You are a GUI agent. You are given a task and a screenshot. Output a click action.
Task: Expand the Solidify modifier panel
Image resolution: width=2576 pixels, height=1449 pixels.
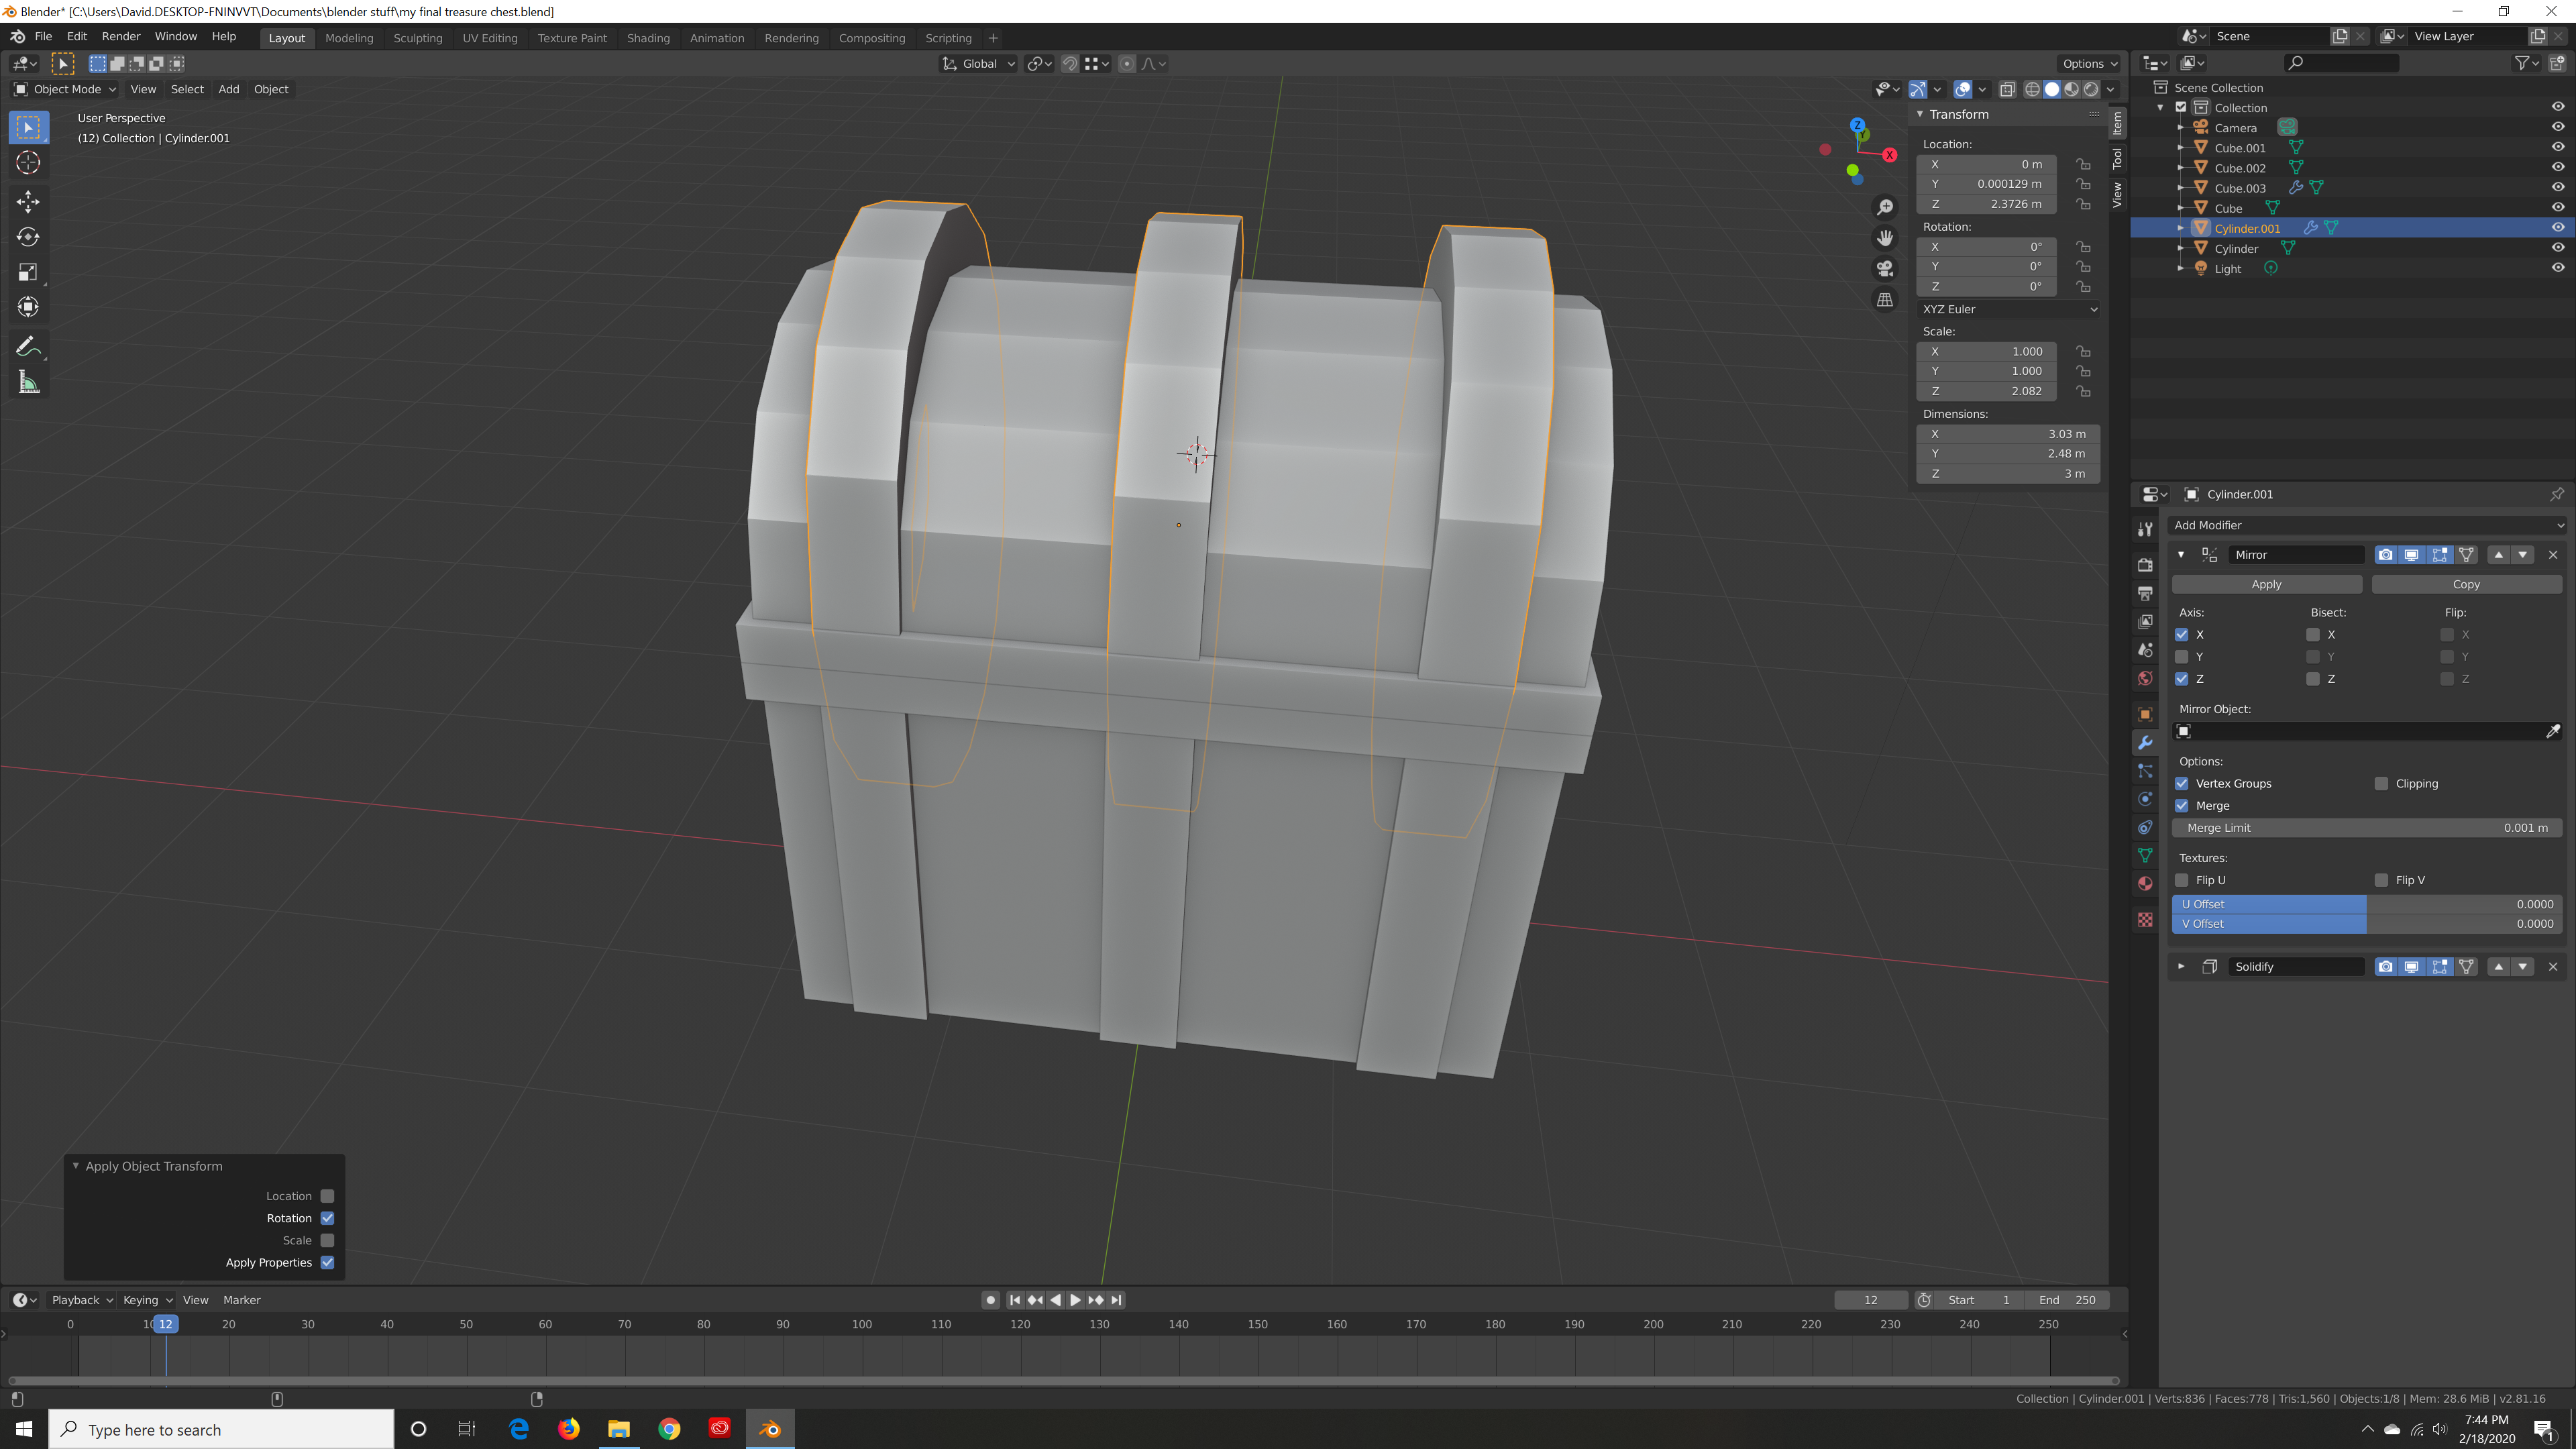tap(2181, 967)
